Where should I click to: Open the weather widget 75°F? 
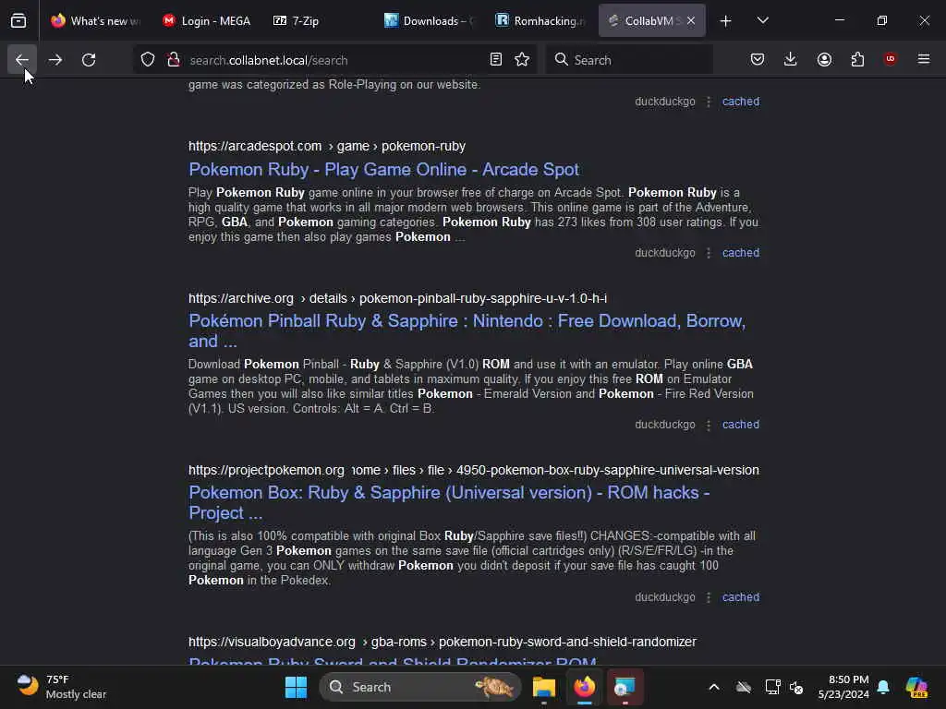click(62, 687)
